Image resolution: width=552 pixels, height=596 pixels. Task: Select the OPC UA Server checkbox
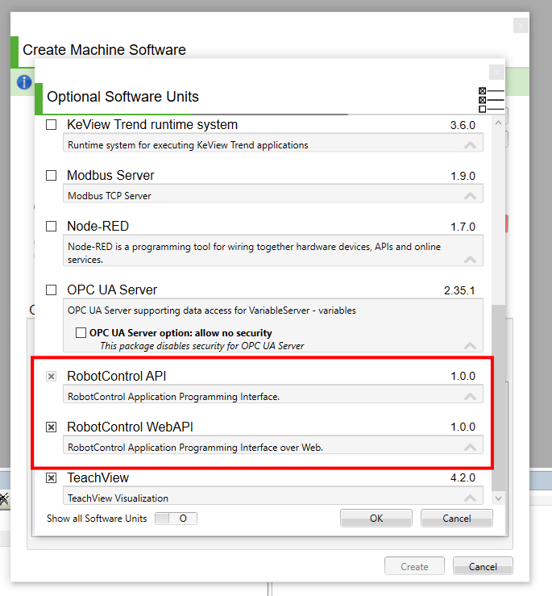click(51, 290)
